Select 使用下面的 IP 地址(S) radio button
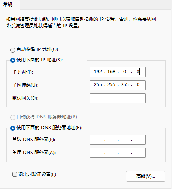172x189 pixels. coord(13,60)
